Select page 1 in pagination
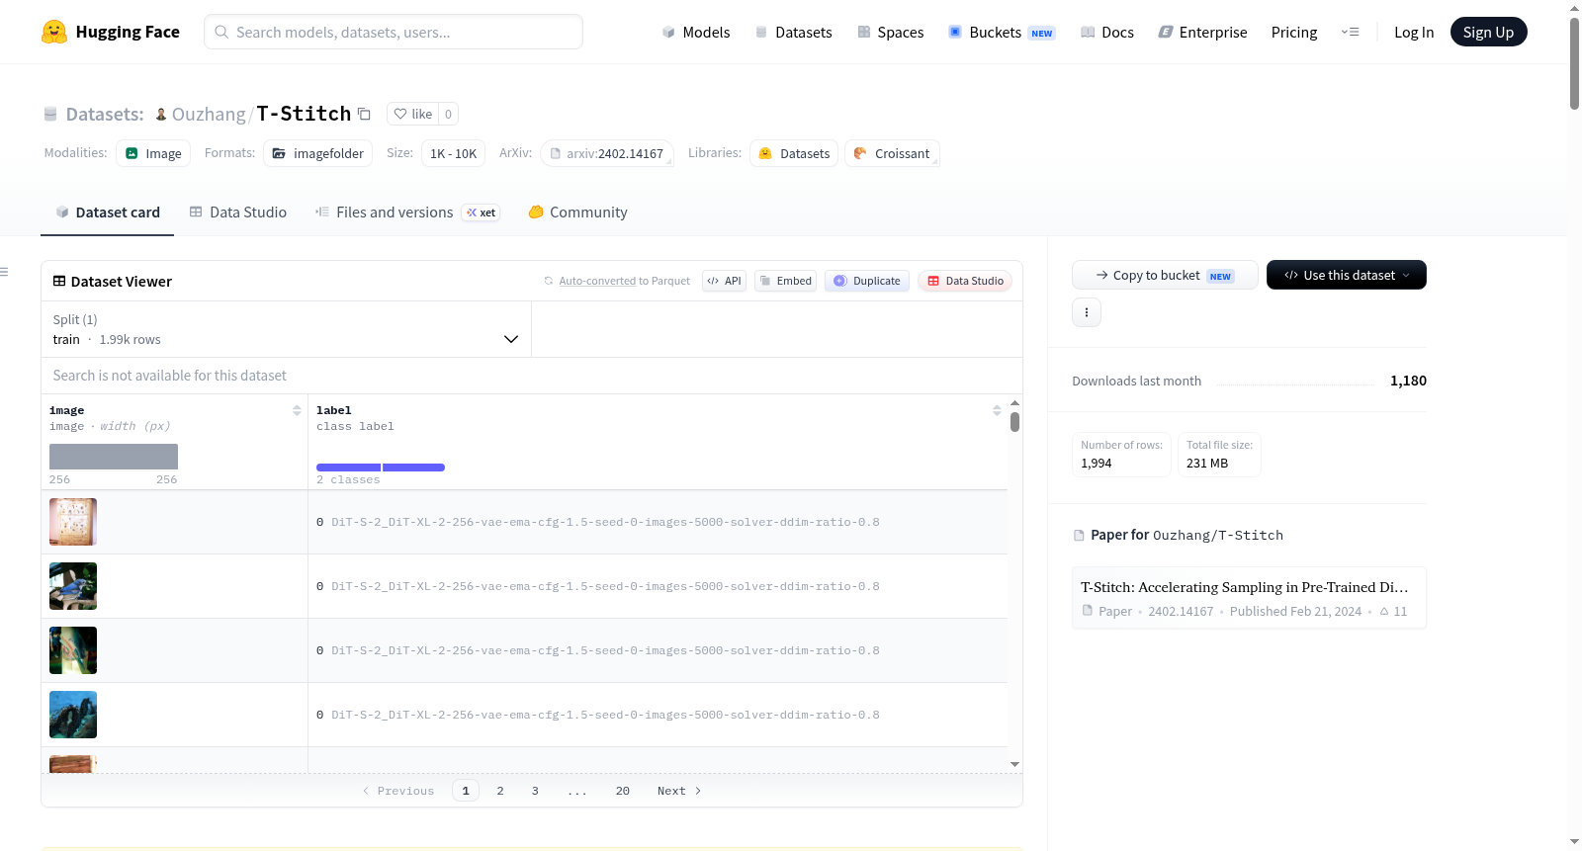Image resolution: width=1582 pixels, height=851 pixels. [466, 791]
